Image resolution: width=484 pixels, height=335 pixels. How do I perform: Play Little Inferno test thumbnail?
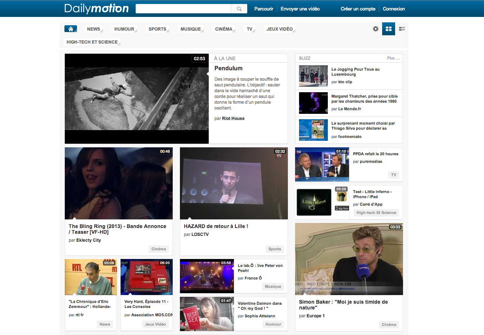322,202
